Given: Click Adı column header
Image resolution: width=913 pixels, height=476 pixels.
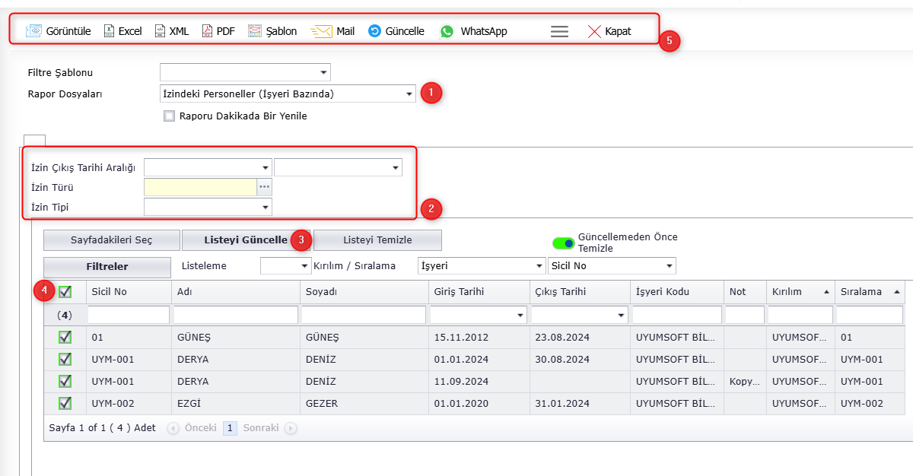Looking at the screenshot, I should click(236, 292).
